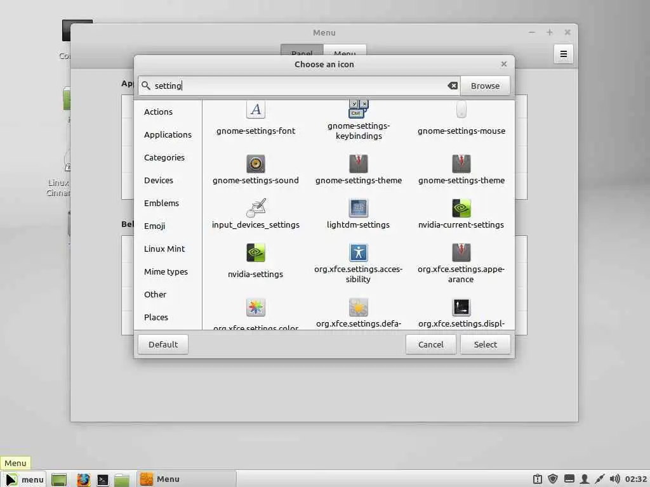
Task: Close the Choose an icon dialog
Action: pos(503,64)
